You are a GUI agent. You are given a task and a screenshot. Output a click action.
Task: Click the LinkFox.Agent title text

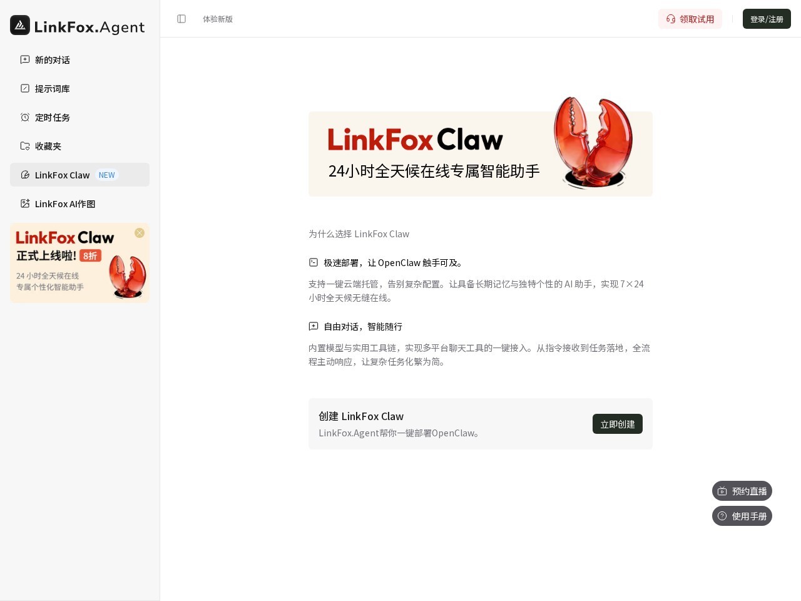(x=89, y=27)
